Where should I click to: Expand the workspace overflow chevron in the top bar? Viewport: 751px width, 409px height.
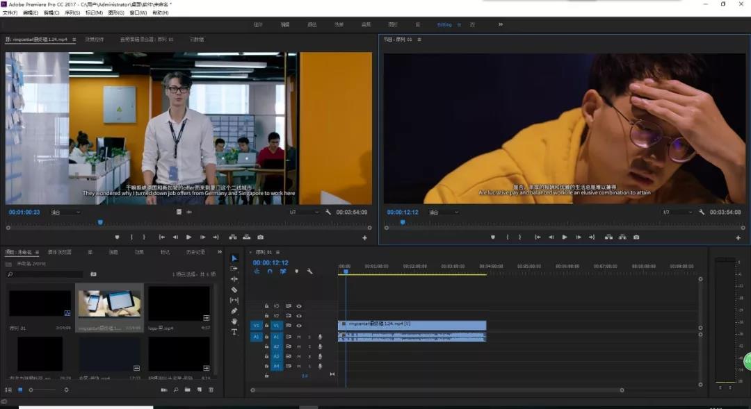pyautogui.click(x=500, y=24)
